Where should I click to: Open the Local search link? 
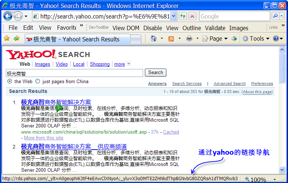[79, 64]
